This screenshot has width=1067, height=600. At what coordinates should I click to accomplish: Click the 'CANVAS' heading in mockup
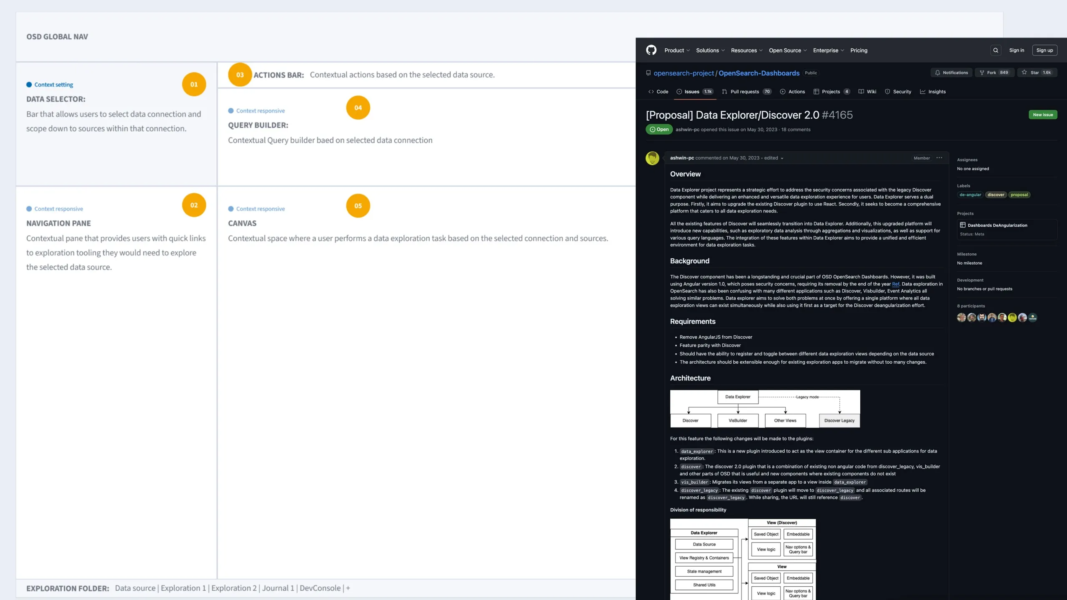click(x=242, y=223)
